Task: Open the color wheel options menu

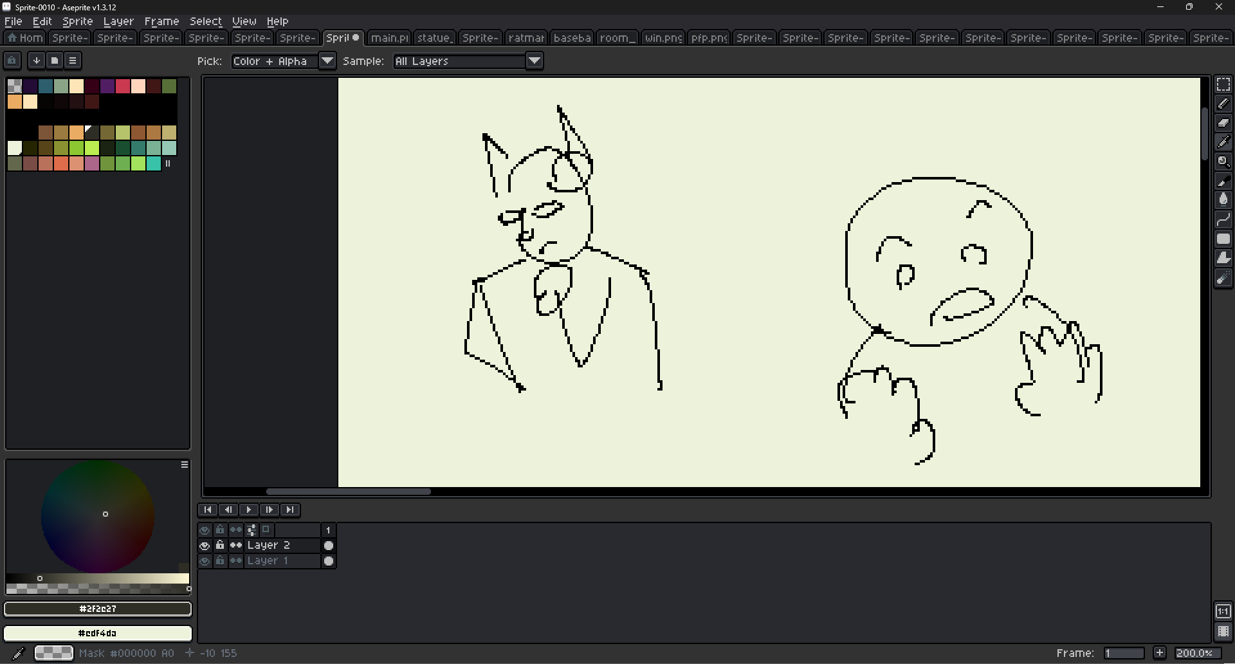Action: click(185, 465)
